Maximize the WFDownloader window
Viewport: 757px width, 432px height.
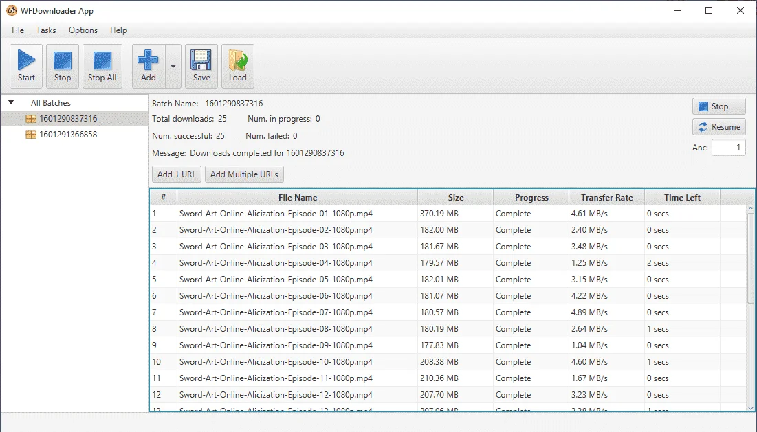(x=709, y=10)
